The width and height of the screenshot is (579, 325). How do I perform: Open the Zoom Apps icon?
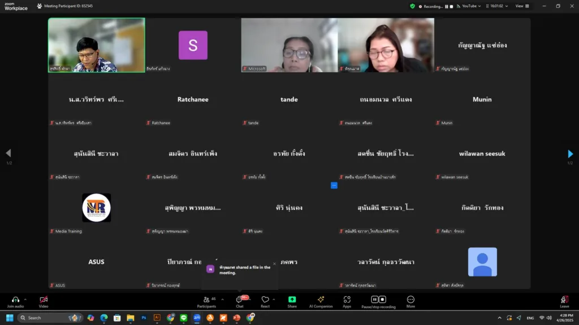pyautogui.click(x=347, y=300)
